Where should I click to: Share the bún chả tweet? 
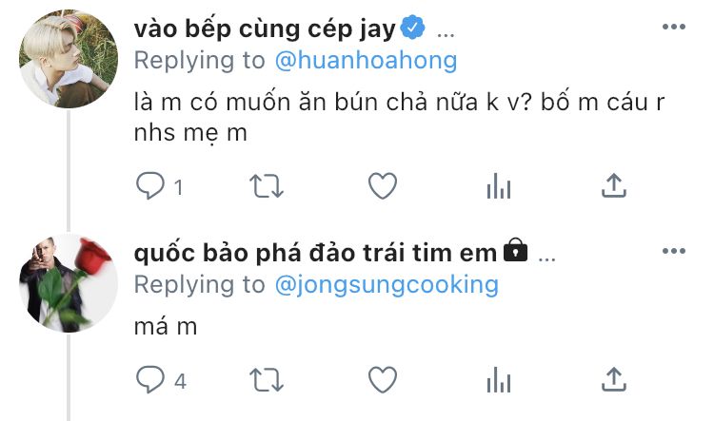(614, 185)
